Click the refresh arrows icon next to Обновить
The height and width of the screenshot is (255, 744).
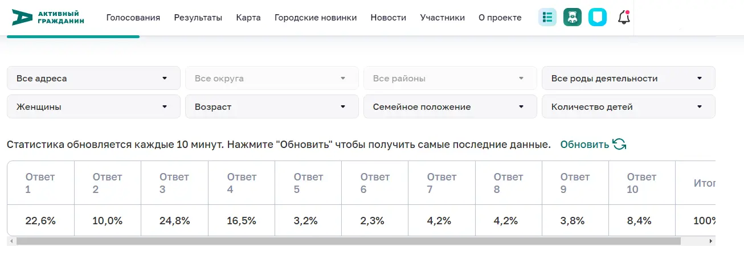point(619,144)
